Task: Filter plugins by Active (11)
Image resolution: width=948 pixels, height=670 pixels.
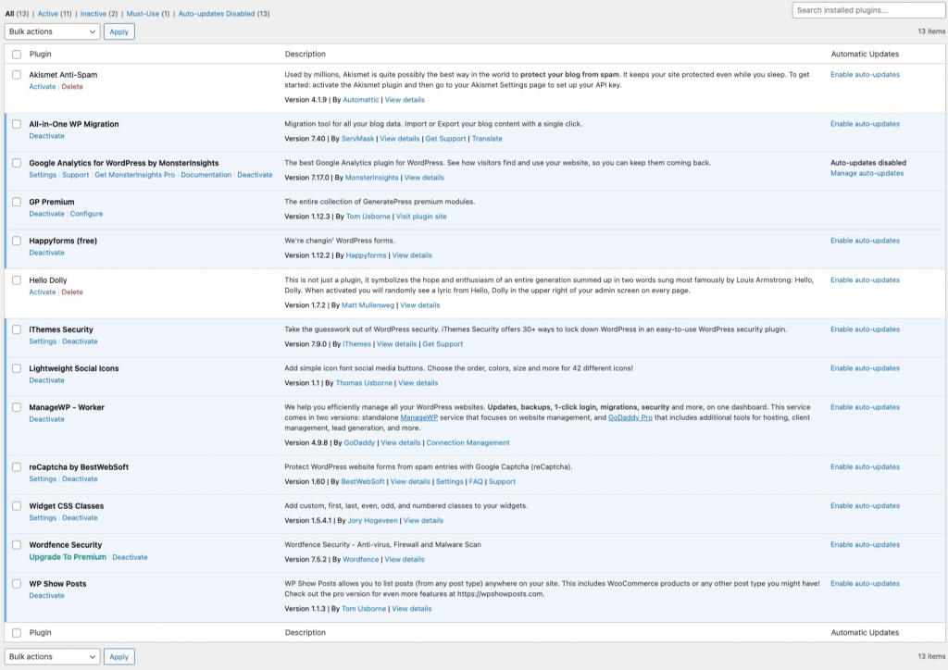Action: pos(55,13)
